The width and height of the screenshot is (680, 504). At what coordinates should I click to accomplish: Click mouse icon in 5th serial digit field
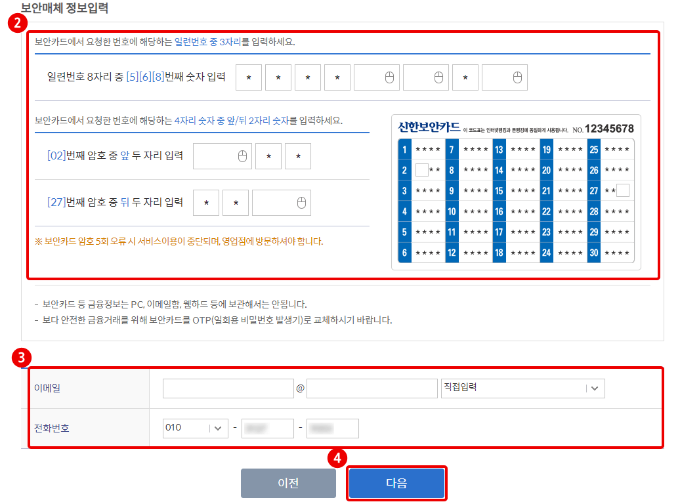[389, 77]
